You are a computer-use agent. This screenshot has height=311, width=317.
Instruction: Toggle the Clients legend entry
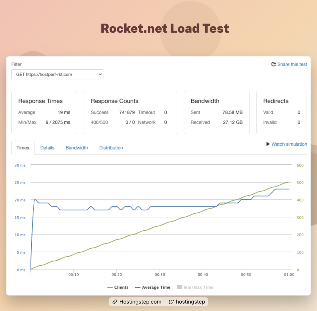[x=118, y=287]
